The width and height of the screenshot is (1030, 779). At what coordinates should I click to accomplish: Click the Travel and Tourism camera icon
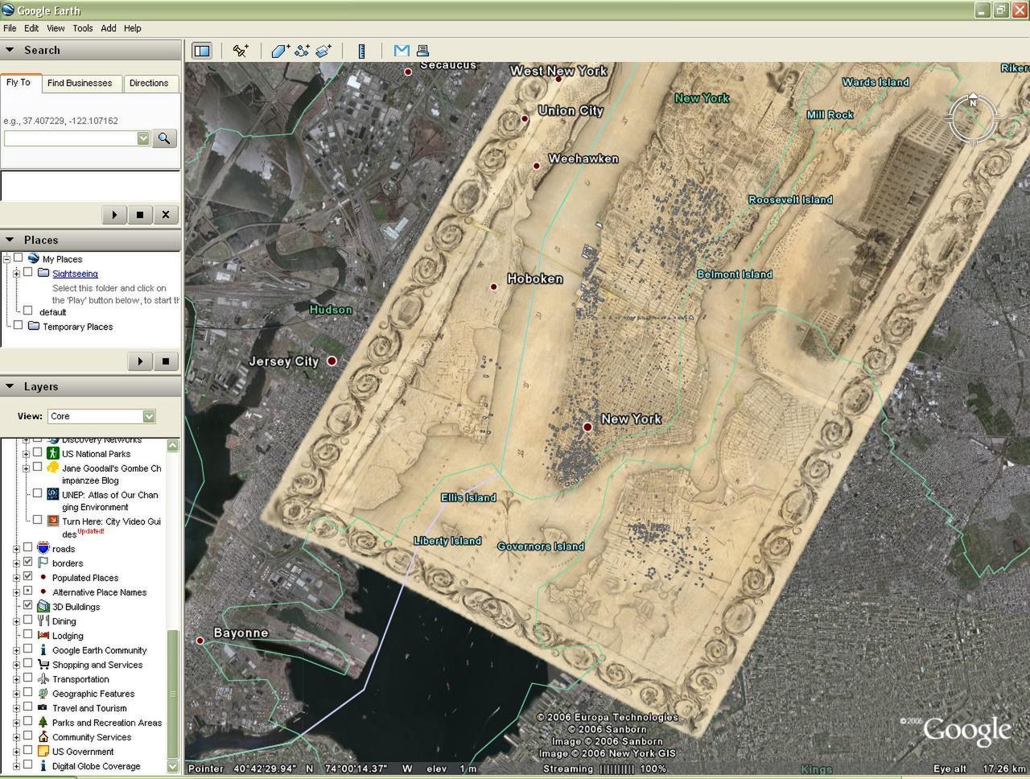point(43,707)
